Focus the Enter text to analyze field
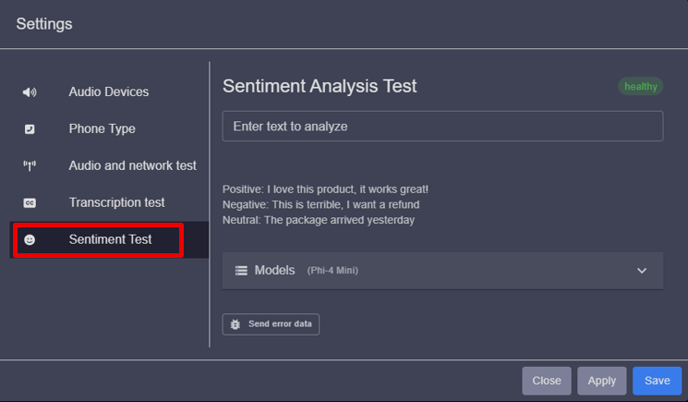Viewport: 688px width, 402px height. (442, 126)
